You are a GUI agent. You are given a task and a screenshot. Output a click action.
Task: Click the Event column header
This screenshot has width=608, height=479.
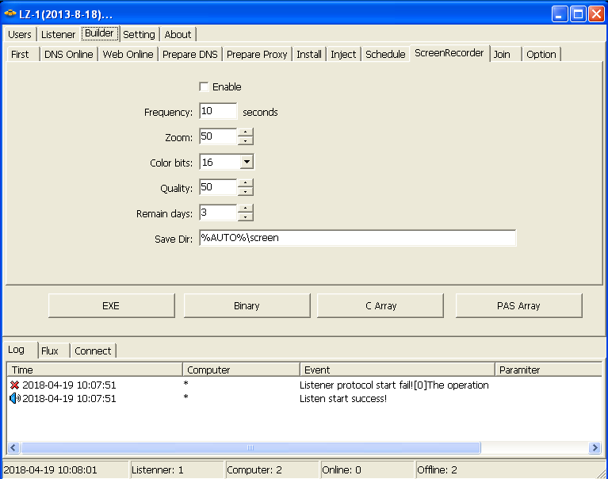(x=396, y=370)
